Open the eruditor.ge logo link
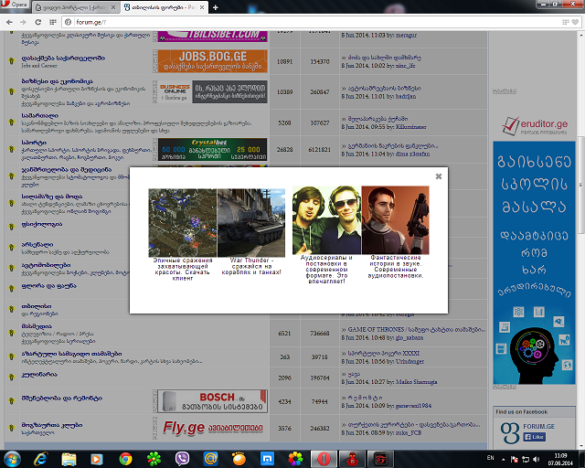Screen dimensions: 585x468 click(x=535, y=125)
